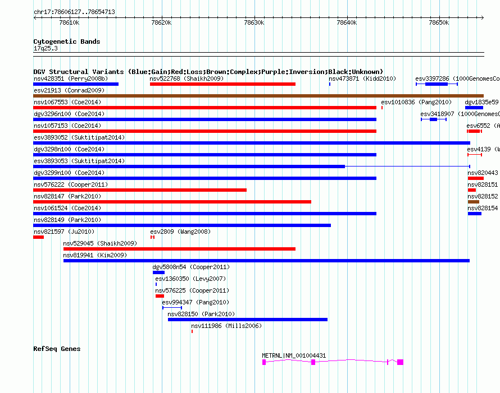Open the nsv1067553 (Coe2014) label
This screenshot has height=393, width=500.
[67, 102]
